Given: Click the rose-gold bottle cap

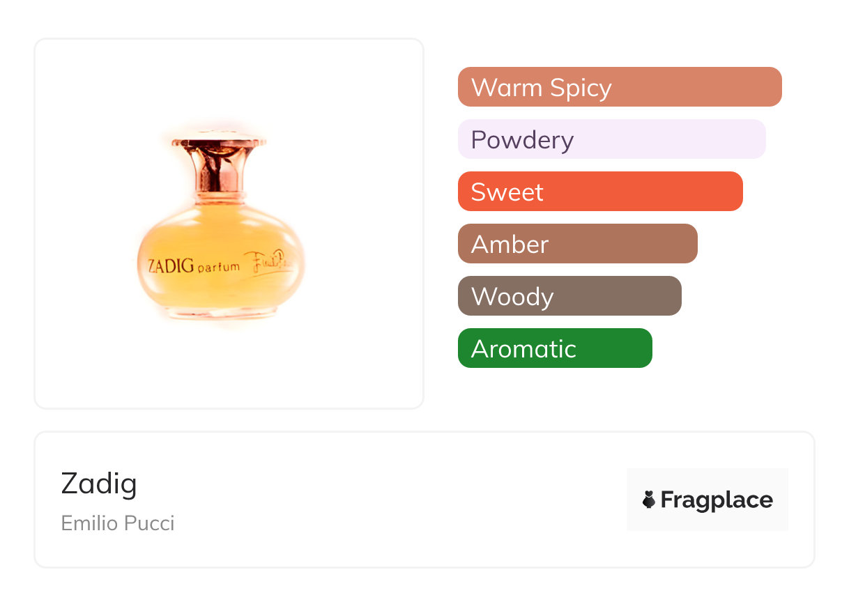Looking at the screenshot, I should click(x=220, y=144).
